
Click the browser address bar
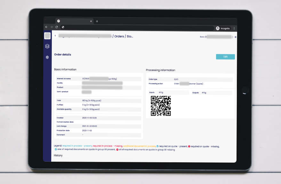tap(138, 27)
